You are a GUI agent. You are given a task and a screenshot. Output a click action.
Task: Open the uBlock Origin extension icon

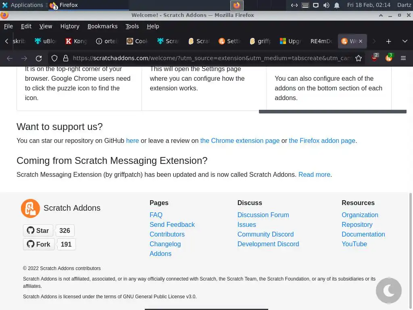coord(375,58)
